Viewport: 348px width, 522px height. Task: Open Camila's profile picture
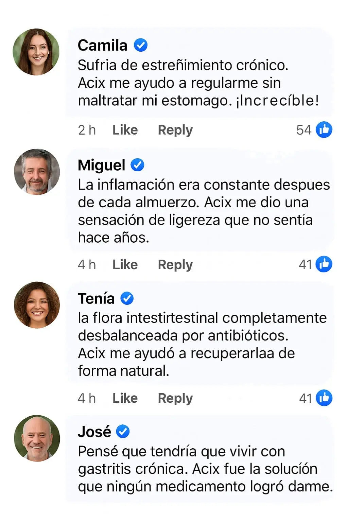[36, 52]
